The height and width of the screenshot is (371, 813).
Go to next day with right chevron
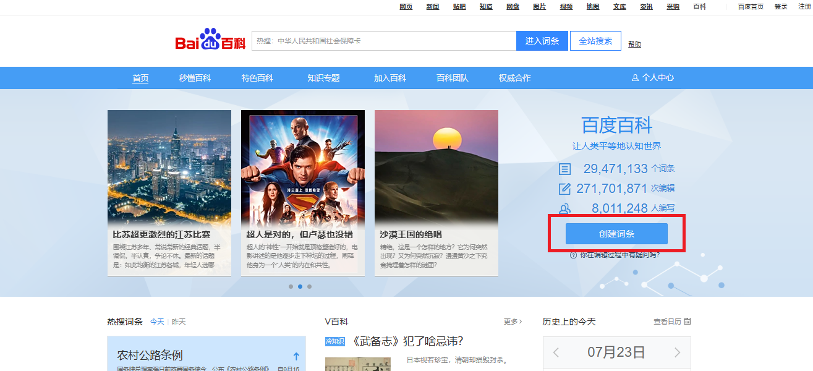click(x=678, y=352)
